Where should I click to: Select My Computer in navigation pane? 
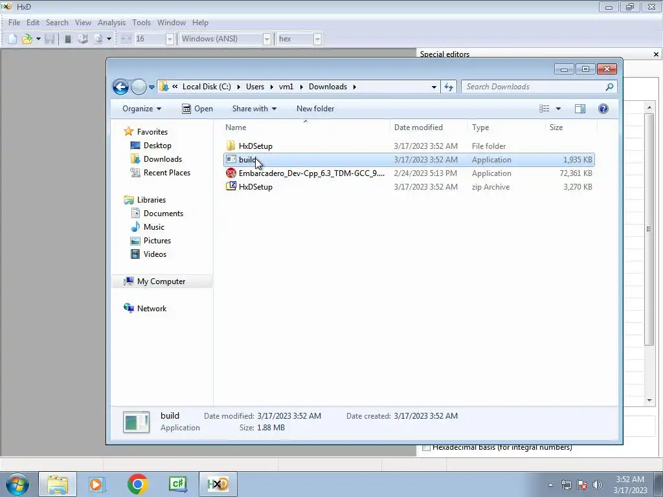click(x=161, y=282)
